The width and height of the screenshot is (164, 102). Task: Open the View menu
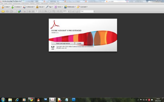10,4
